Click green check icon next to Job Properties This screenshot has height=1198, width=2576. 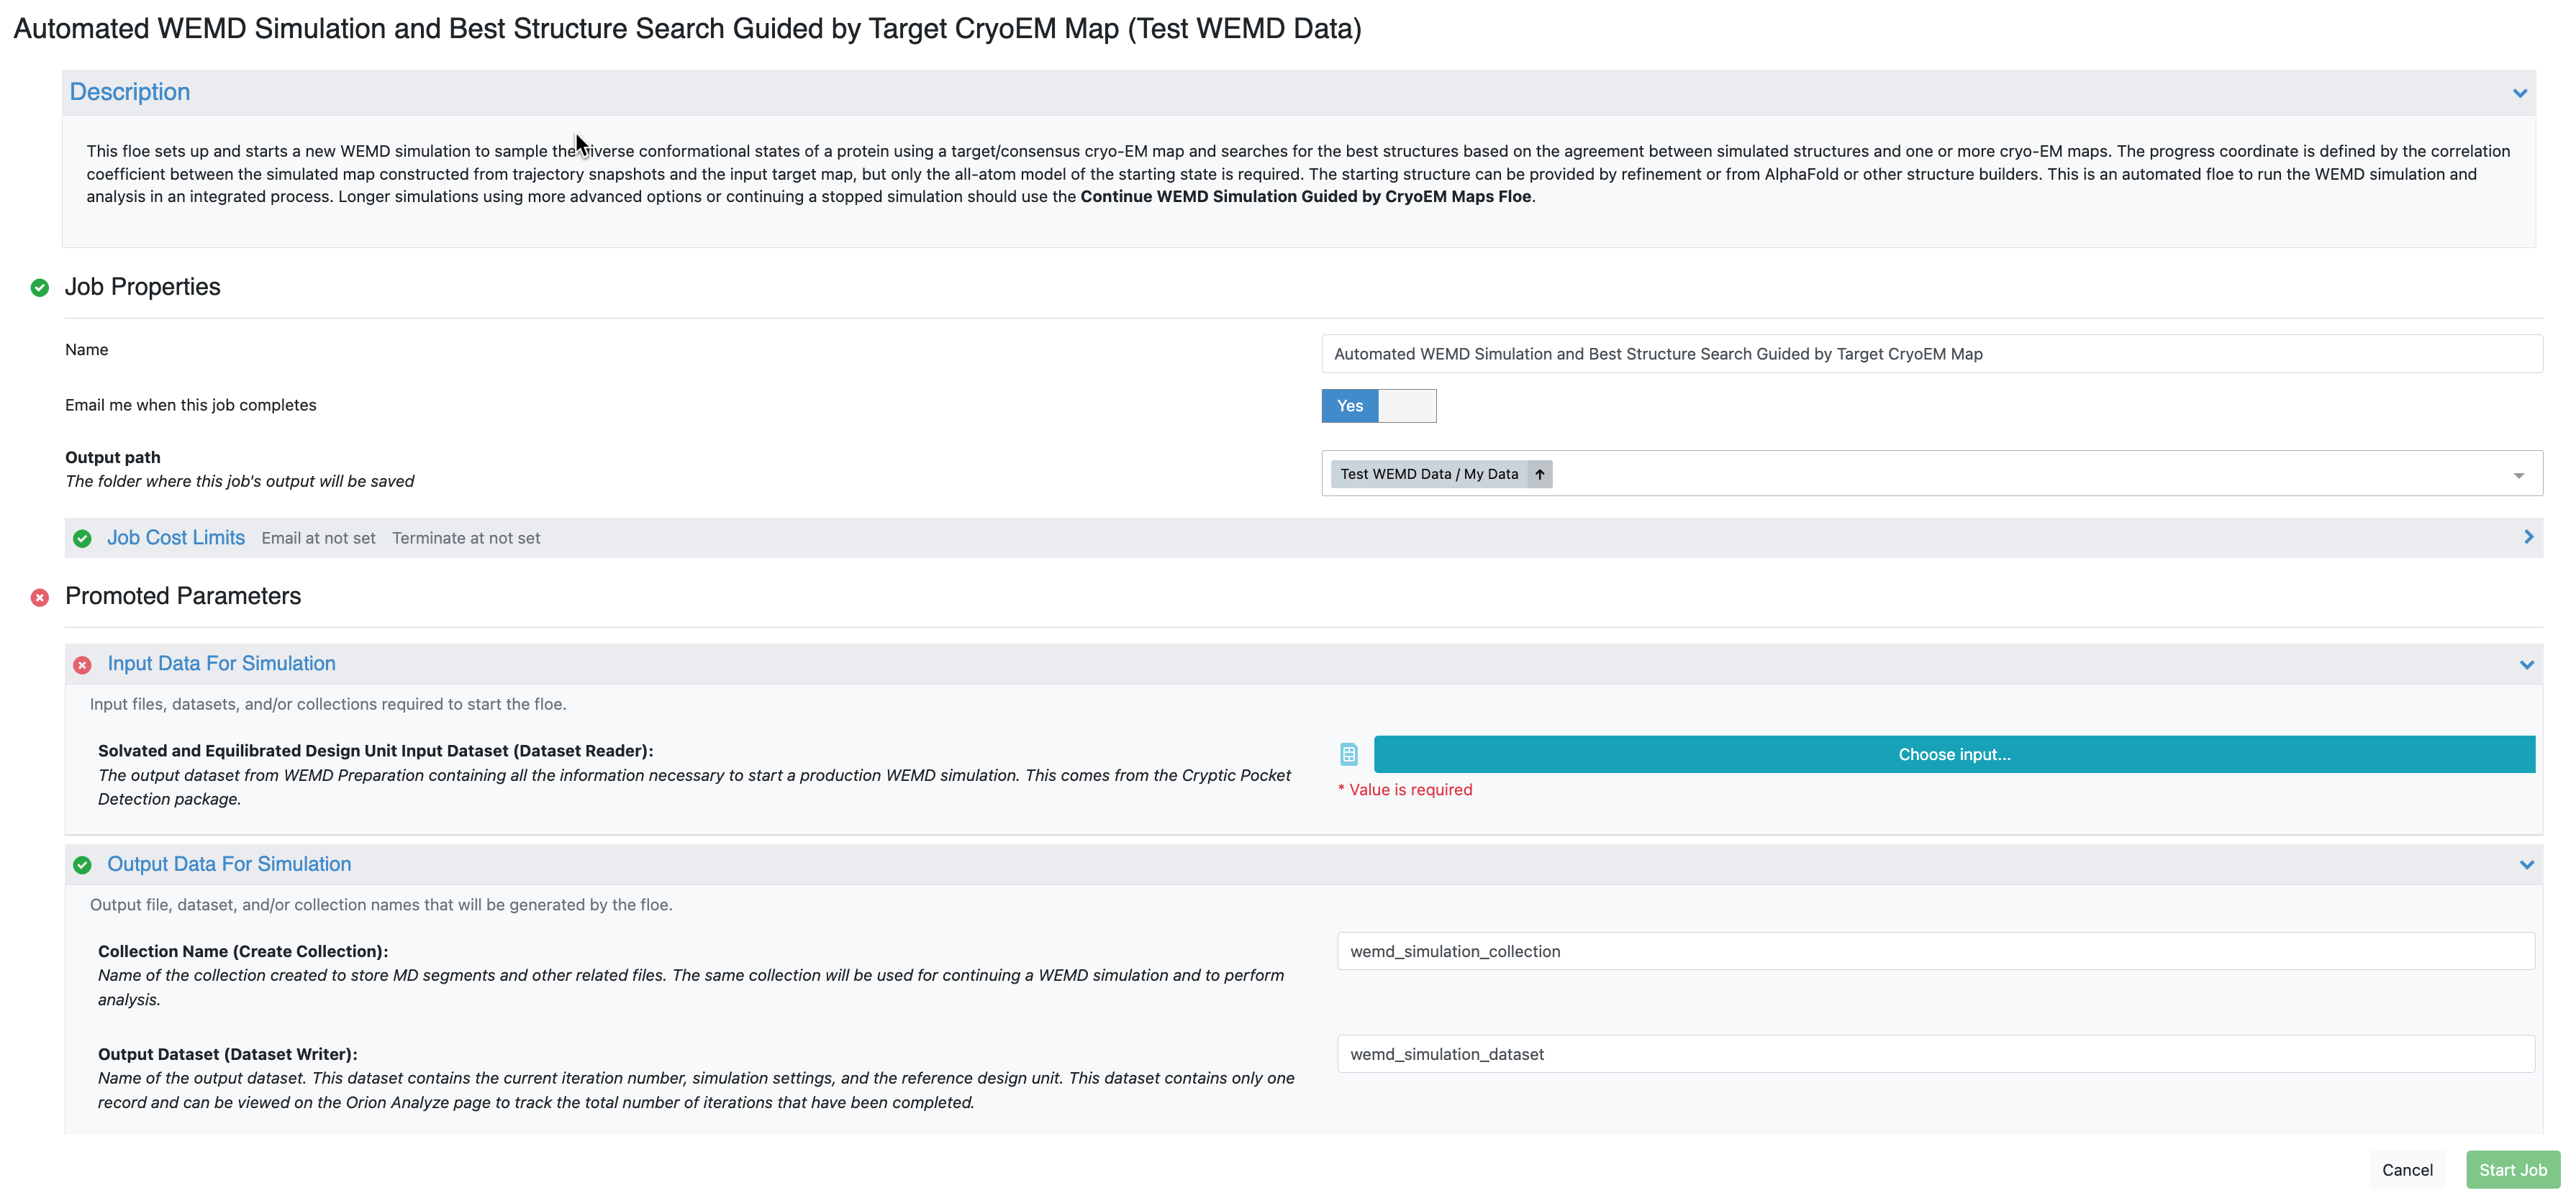point(40,288)
